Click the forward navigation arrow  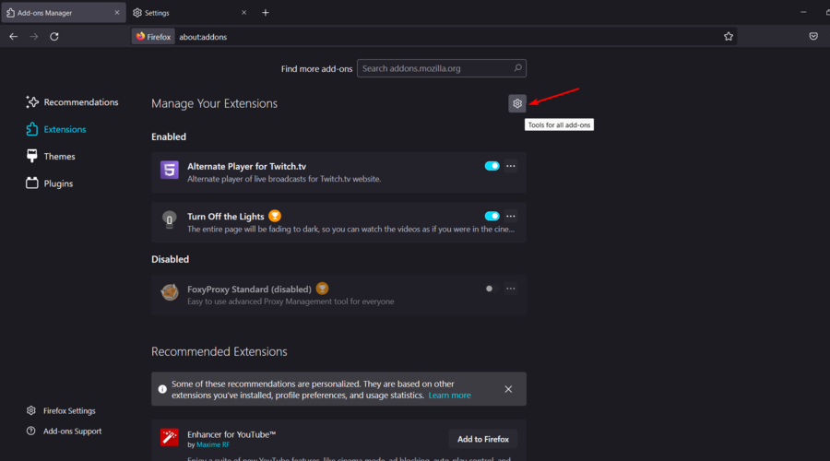tap(34, 37)
